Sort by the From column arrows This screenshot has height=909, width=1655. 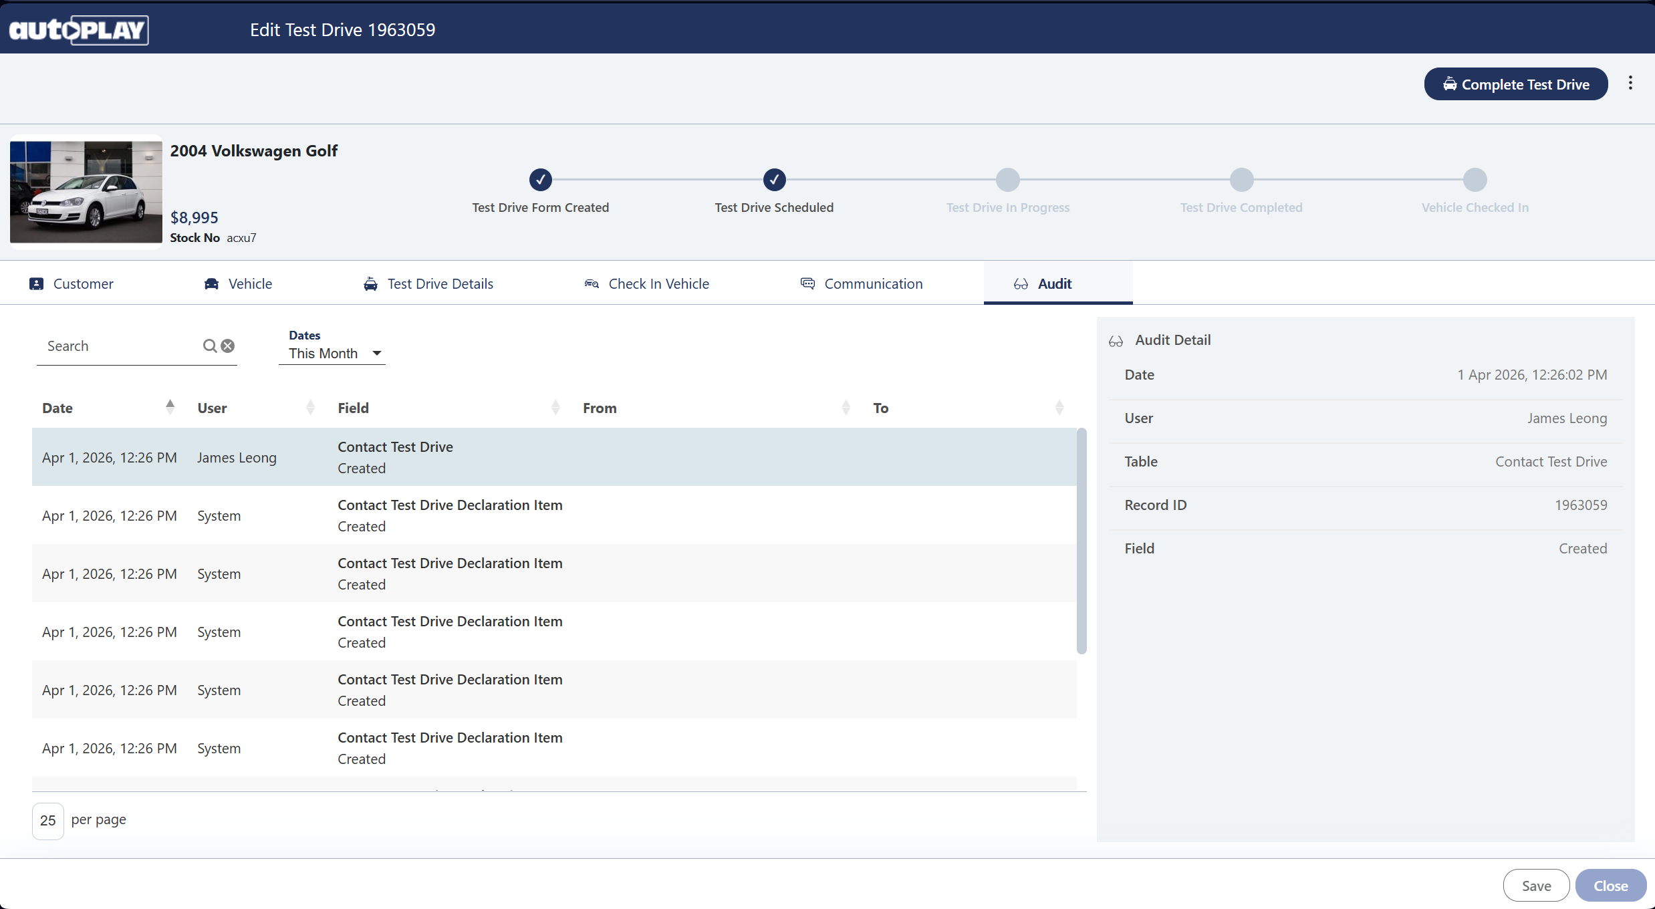[x=846, y=407]
